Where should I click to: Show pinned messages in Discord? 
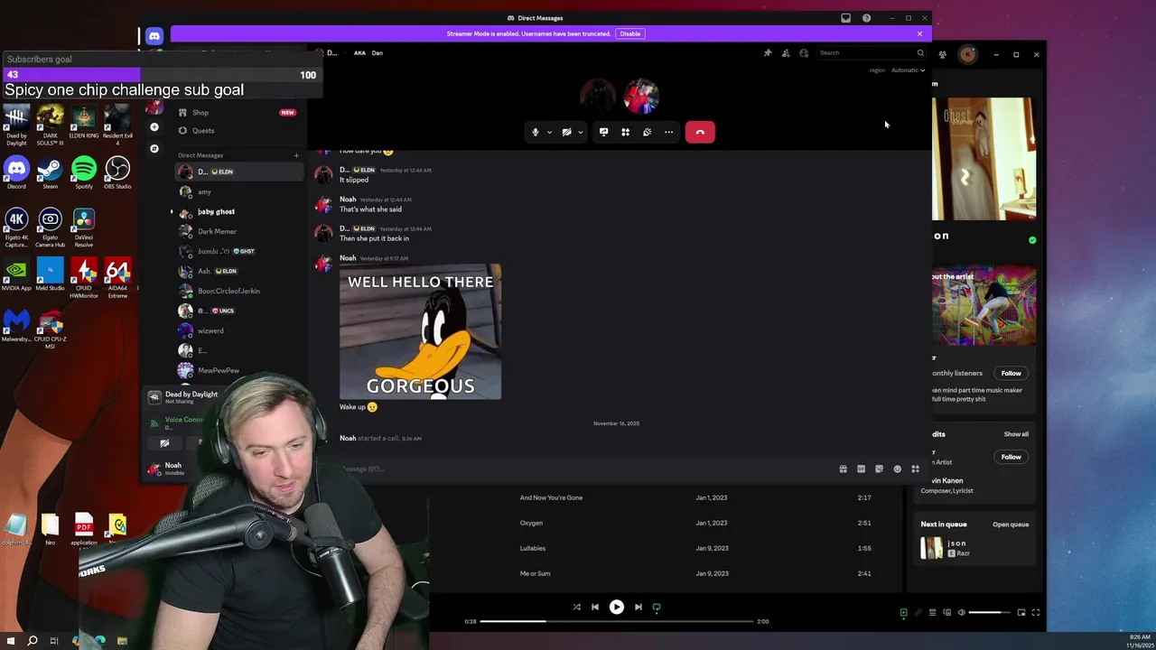click(x=768, y=53)
